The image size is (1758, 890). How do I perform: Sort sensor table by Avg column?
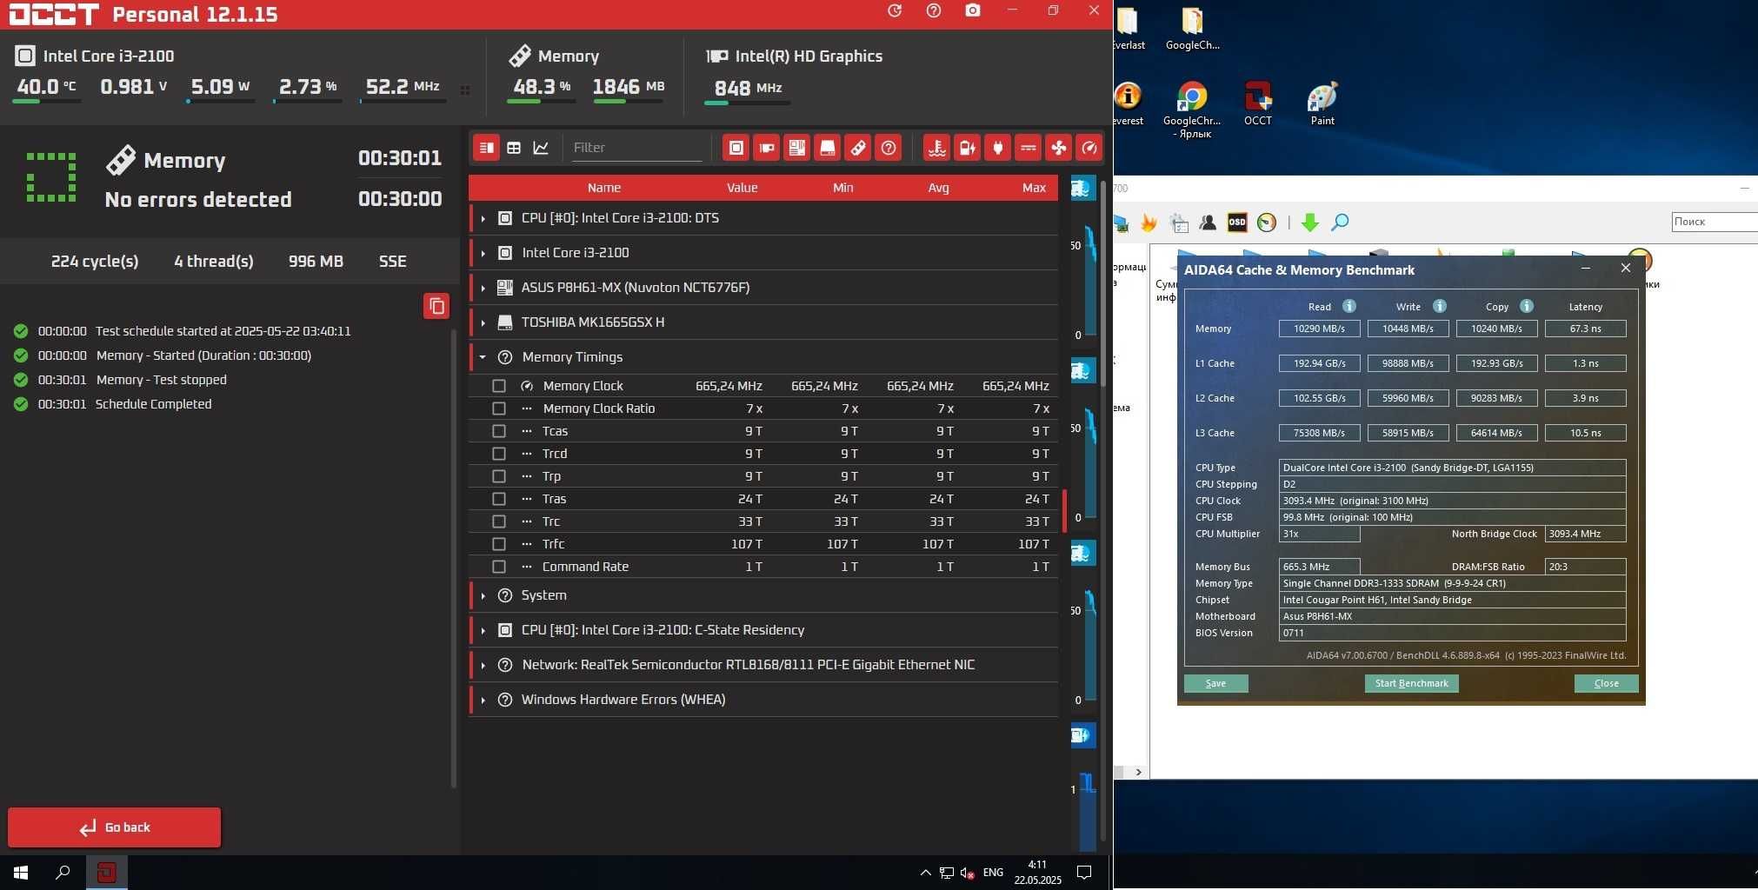938,188
